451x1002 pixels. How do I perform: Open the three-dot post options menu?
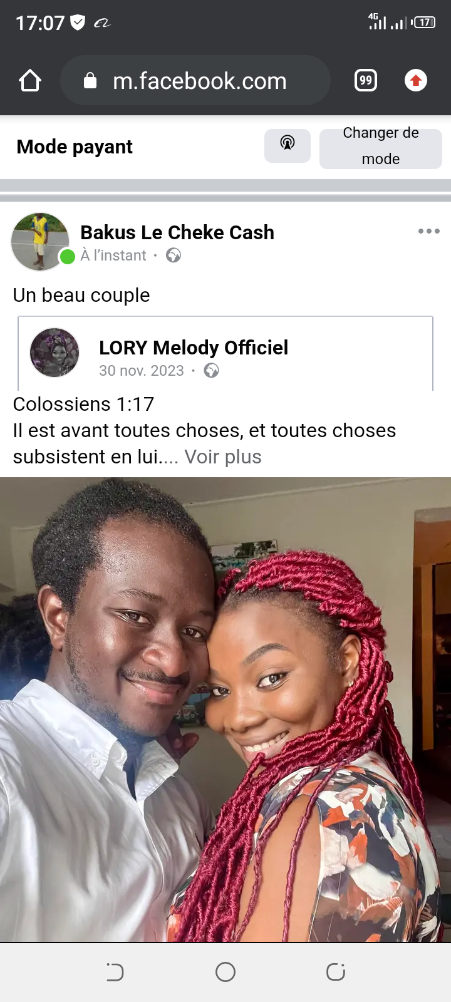point(429,231)
